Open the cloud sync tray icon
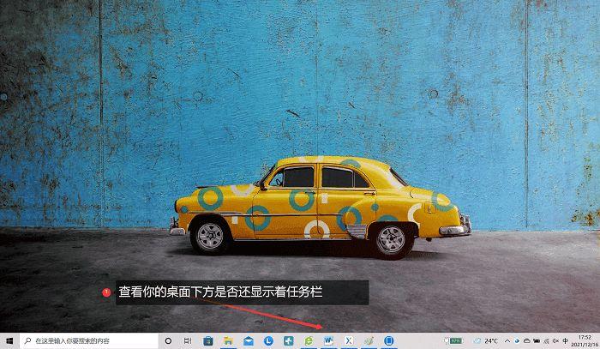600x349 pixels. [x=526, y=340]
